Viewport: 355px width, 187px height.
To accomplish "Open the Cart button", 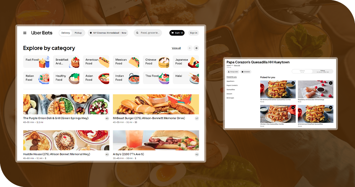I will [x=177, y=33].
